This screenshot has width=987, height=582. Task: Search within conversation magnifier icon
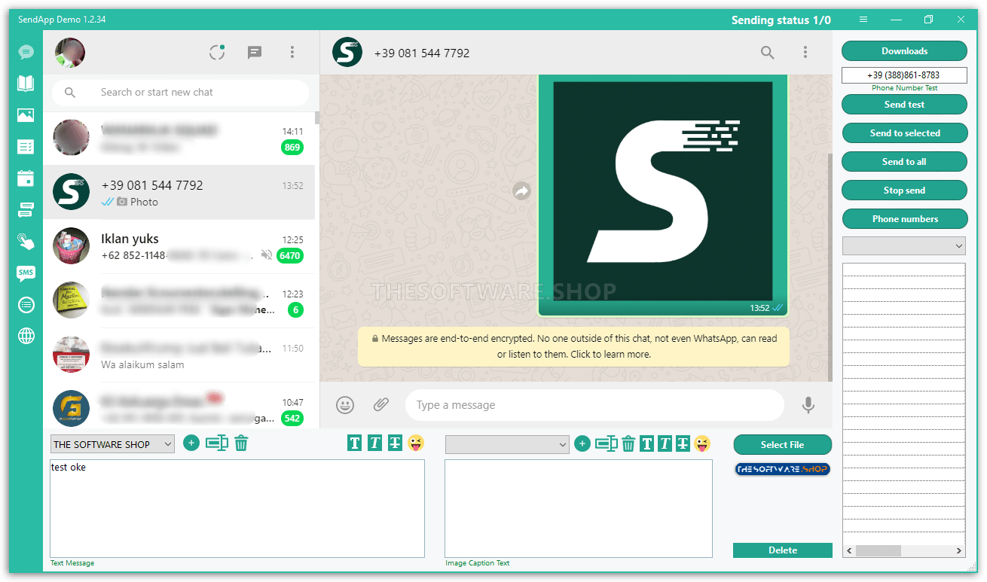pos(767,52)
